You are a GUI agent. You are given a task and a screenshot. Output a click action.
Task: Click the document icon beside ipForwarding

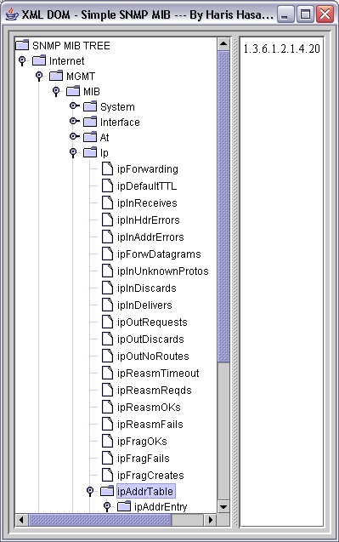pyautogui.click(x=107, y=169)
